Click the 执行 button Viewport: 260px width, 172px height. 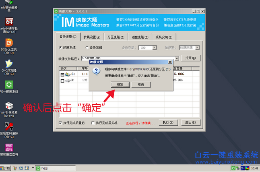168,122
